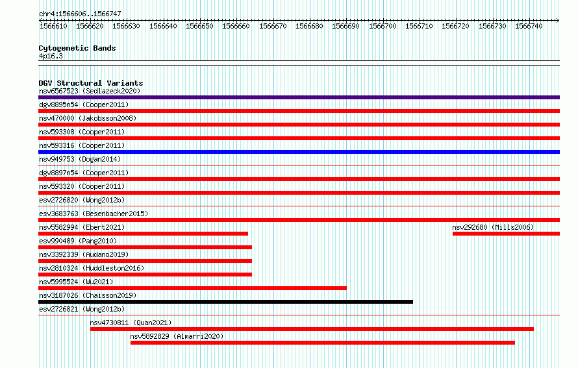Screen dimensions: 578x368
Task: Open nsv292680 (Mills2006) variant label
Action: click(x=493, y=227)
